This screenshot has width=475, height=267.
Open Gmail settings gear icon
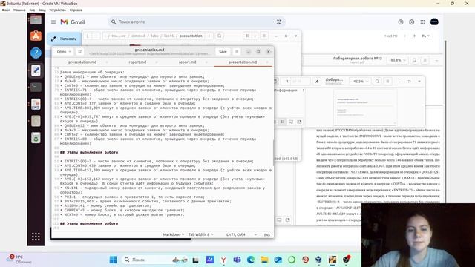pyautogui.click(x=411, y=22)
